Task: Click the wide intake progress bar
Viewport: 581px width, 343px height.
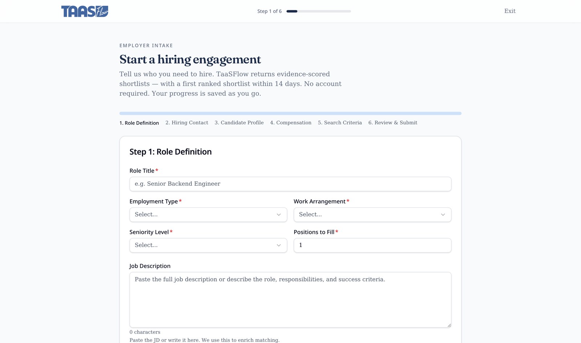Action: pos(290,113)
